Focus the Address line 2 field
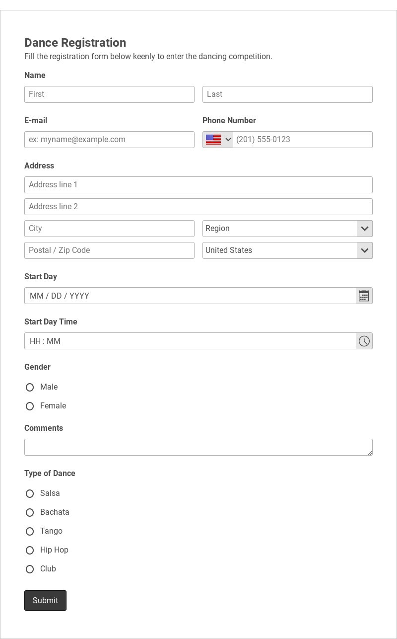Image resolution: width=397 pixels, height=639 pixels. [198, 207]
